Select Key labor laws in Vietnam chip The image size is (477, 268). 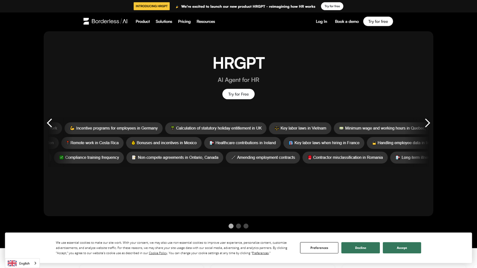coord(300,128)
